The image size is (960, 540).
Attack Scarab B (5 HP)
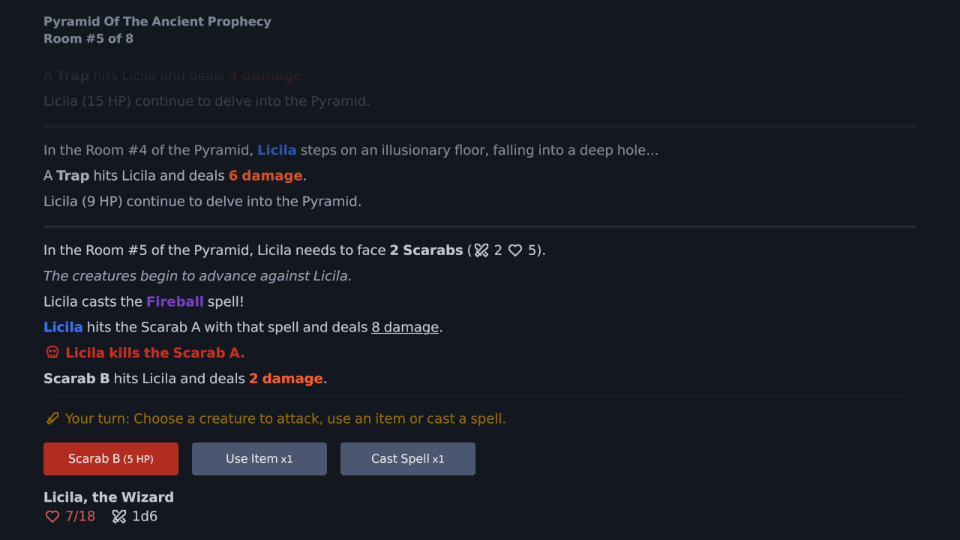tap(111, 459)
